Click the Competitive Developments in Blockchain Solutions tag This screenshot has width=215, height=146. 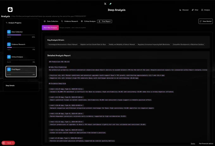click(188, 44)
